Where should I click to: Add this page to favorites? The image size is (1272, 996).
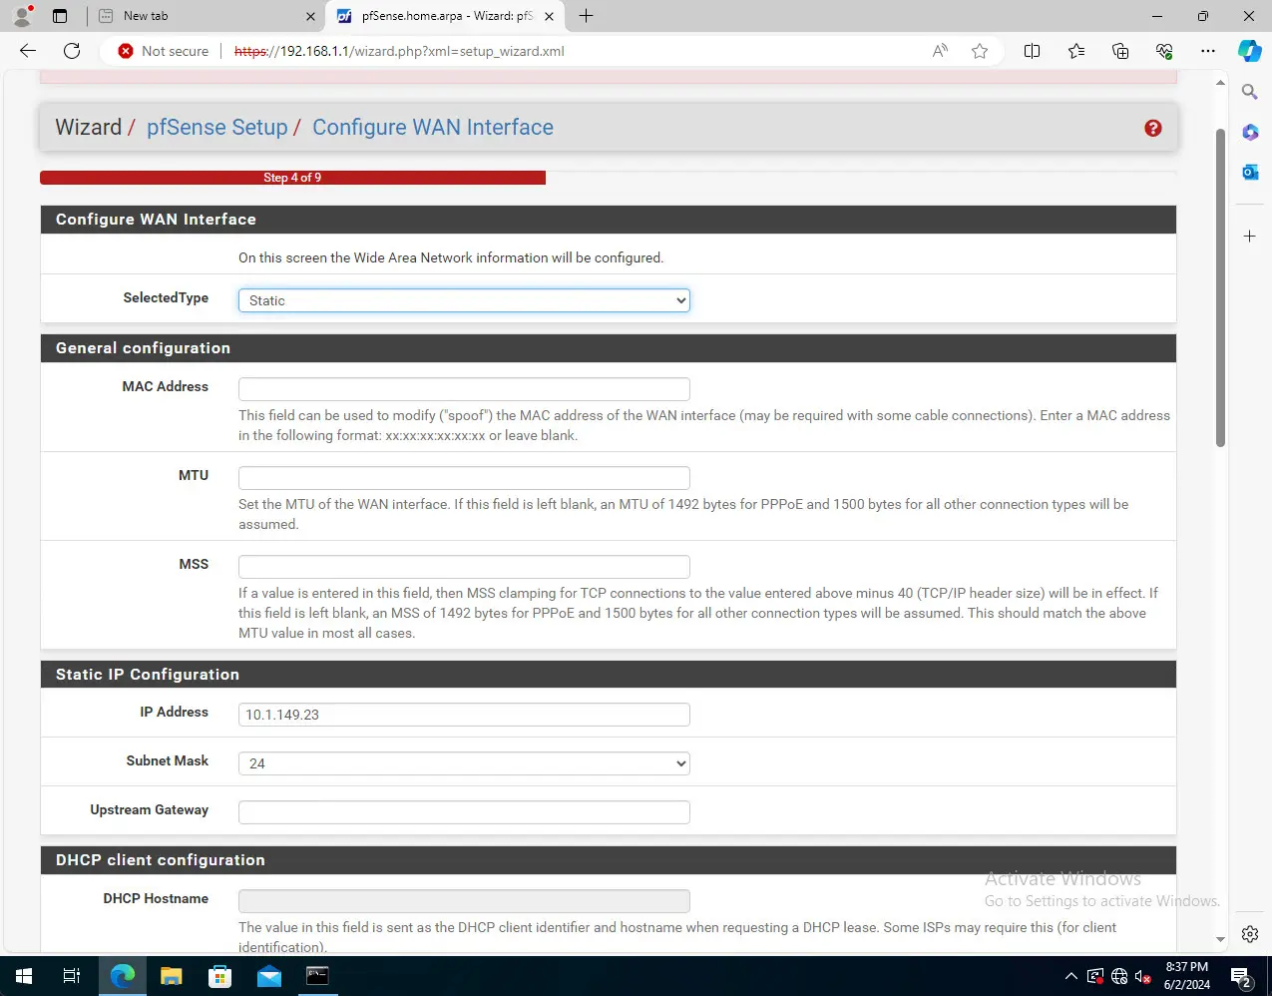tap(980, 51)
